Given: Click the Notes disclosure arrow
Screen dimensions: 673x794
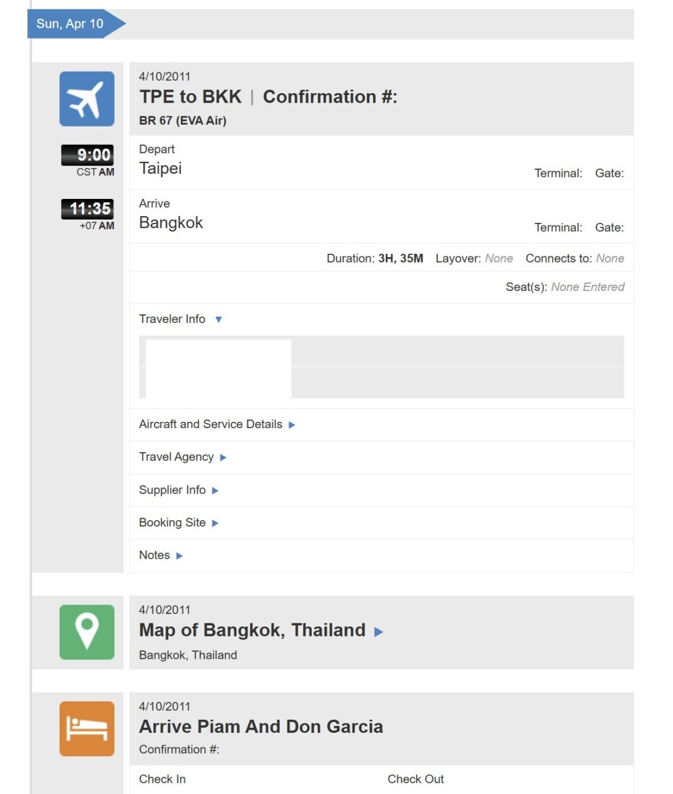Looking at the screenshot, I should coord(179,556).
